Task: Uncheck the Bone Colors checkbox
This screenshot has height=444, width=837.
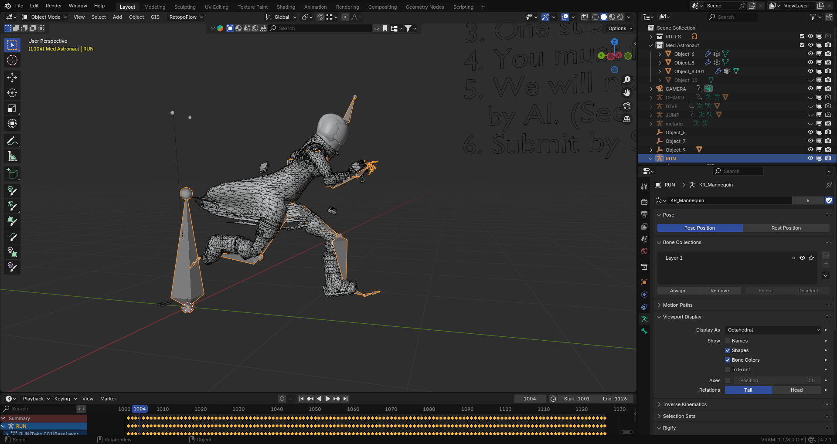Action: 728,360
